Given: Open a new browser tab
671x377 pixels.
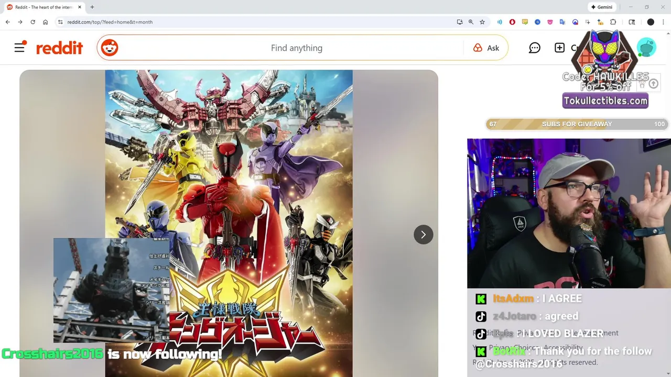Looking at the screenshot, I should point(92,7).
